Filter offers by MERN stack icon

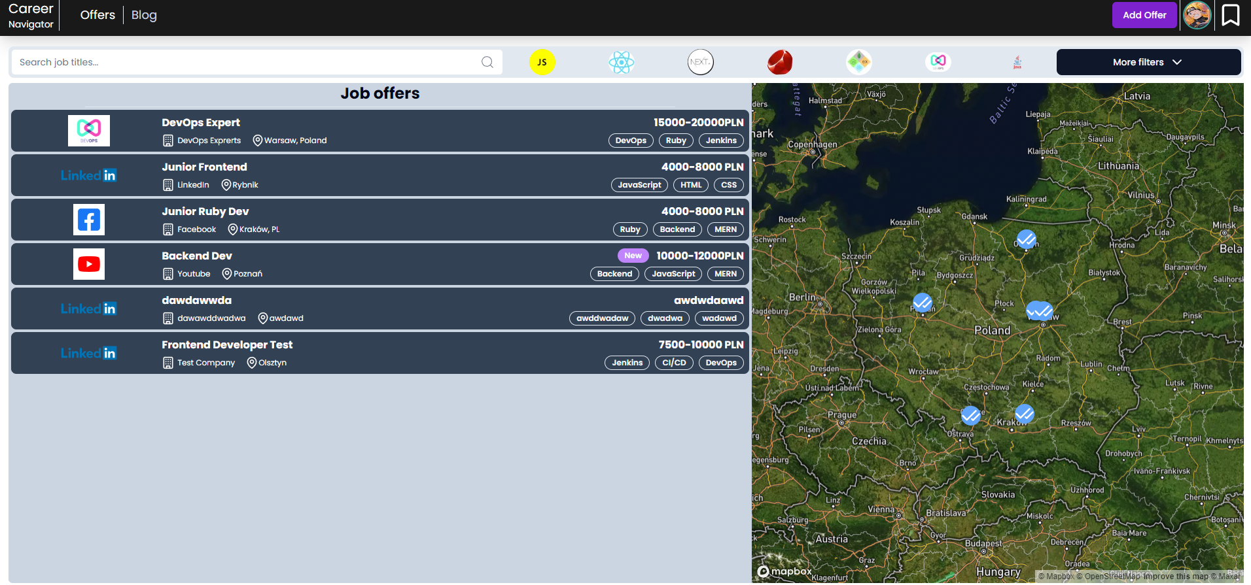tap(859, 62)
